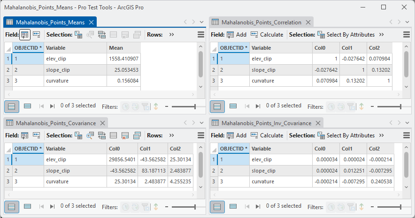415x218 pixels.
Task: Click Select By Attributes in Inv_Covariance table
Action: [346, 135]
